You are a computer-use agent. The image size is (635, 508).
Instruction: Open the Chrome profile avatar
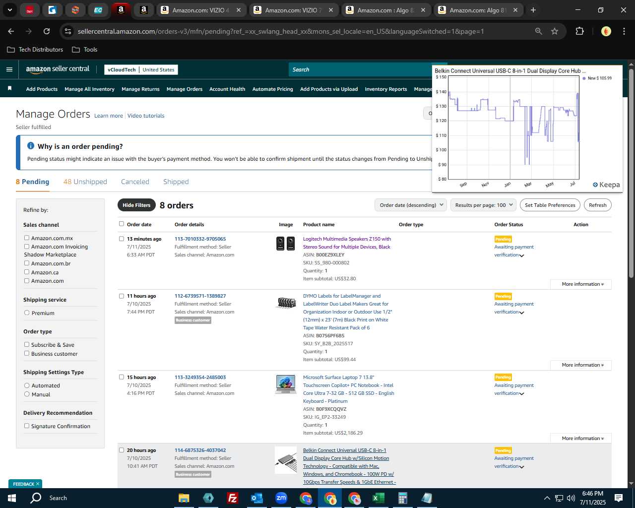[606, 31]
